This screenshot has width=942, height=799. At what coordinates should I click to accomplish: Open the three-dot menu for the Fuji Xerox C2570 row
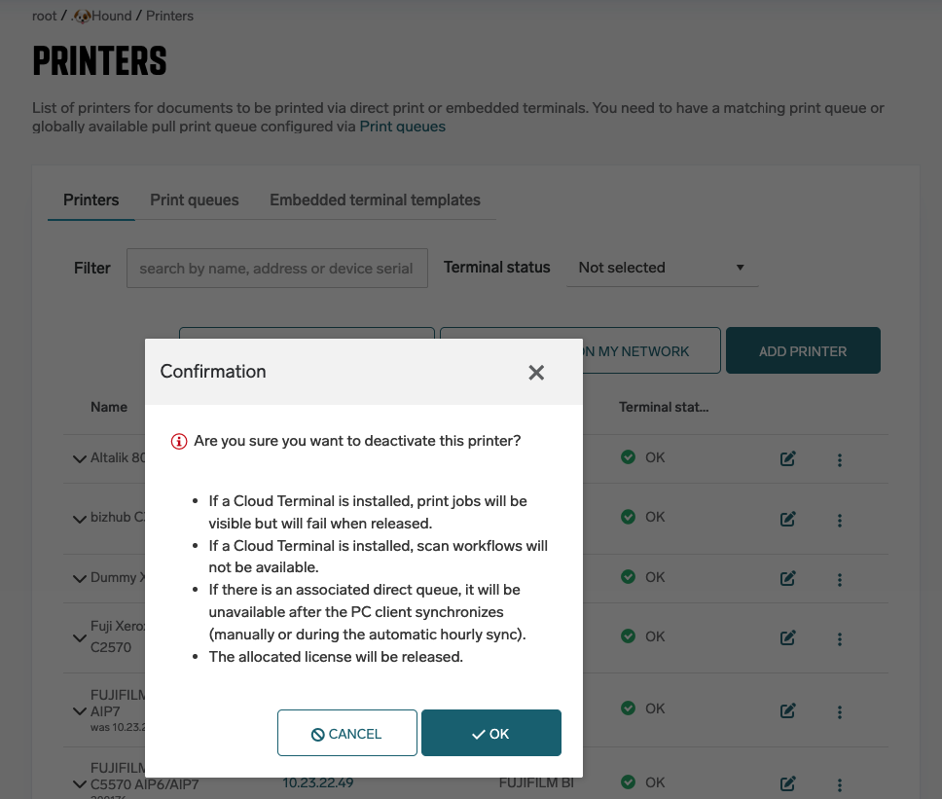[x=840, y=638]
